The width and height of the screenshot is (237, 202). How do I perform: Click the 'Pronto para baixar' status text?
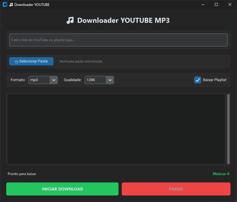click(x=22, y=174)
